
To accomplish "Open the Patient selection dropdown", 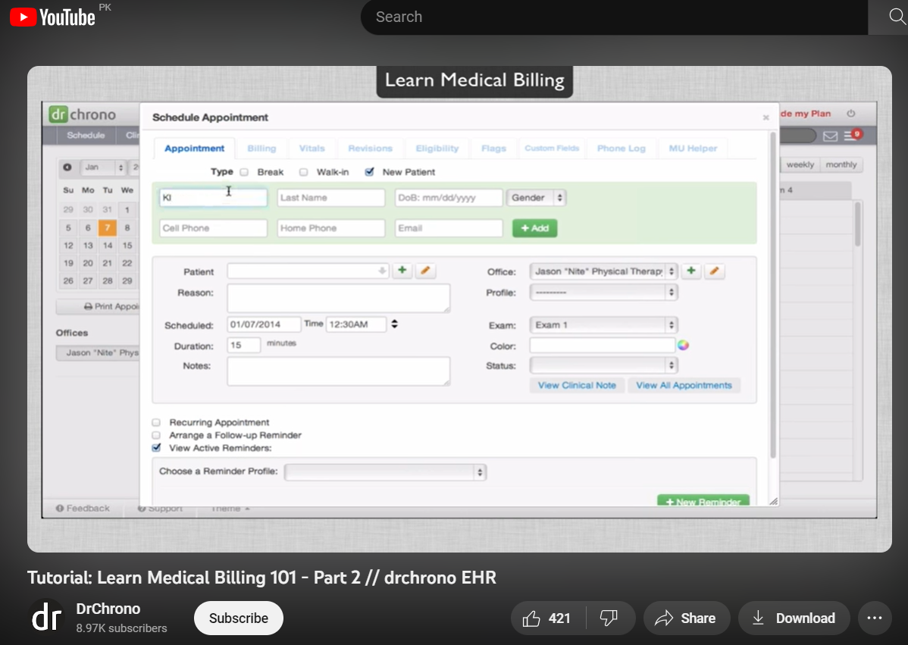I will (308, 271).
